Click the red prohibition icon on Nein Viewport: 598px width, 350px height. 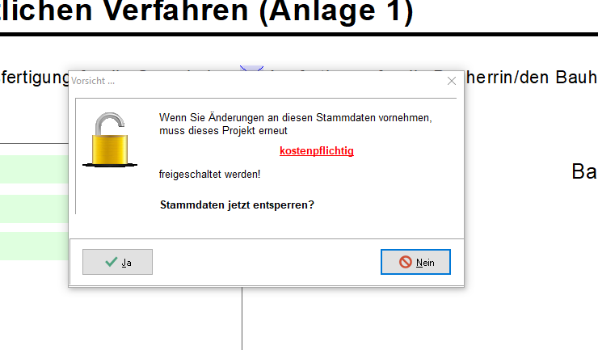[x=405, y=262]
